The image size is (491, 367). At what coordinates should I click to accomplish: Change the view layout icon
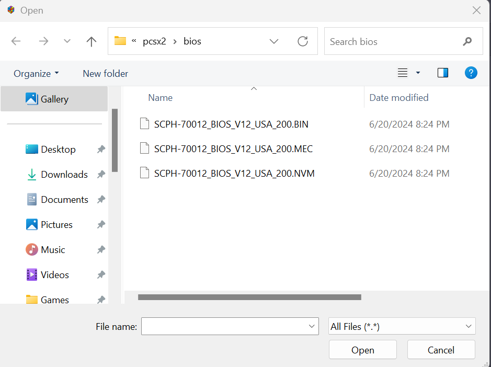403,73
